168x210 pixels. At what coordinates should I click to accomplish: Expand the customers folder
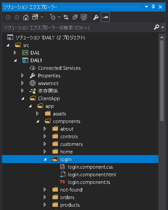pos(45,144)
